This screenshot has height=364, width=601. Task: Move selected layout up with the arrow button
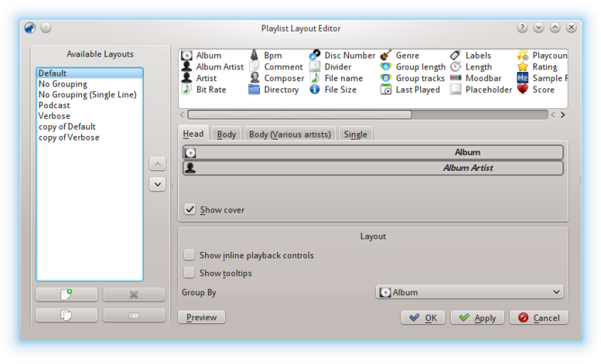[157, 164]
